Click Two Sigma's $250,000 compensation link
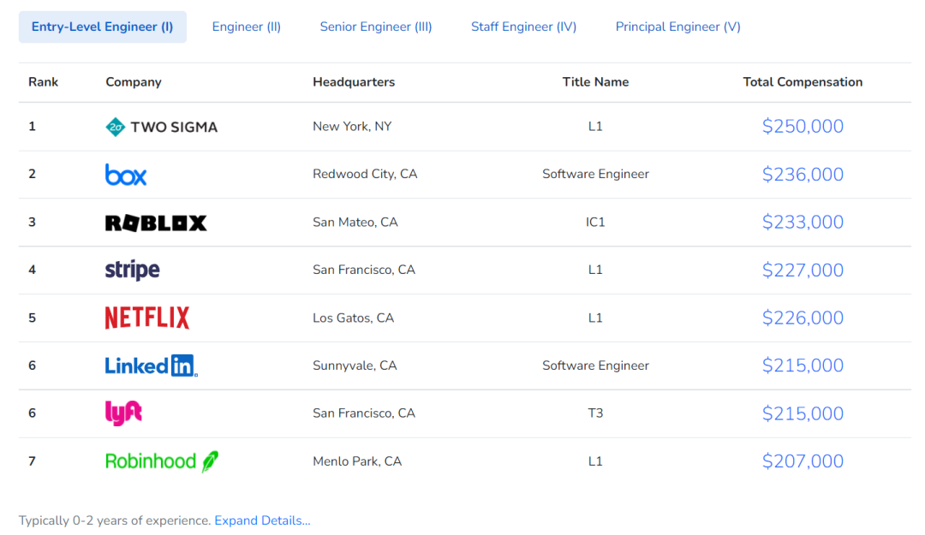This screenshot has height=535, width=925. pos(803,127)
